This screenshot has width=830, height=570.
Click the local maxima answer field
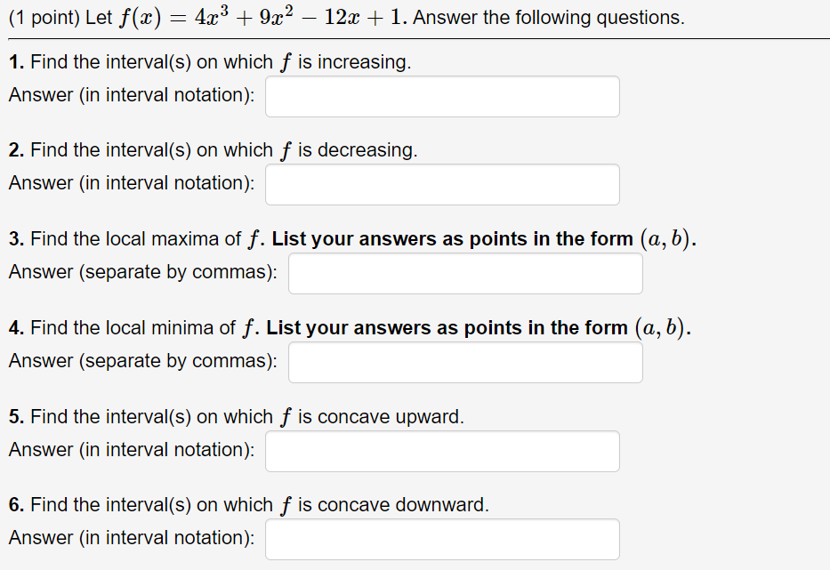tap(464, 273)
